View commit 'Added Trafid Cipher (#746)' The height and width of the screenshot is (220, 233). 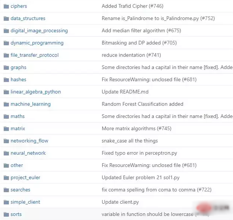click(x=133, y=6)
